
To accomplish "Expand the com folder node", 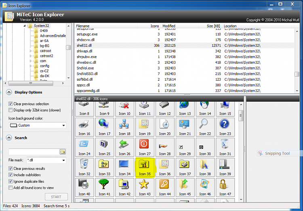I will [x=31, y=61].
